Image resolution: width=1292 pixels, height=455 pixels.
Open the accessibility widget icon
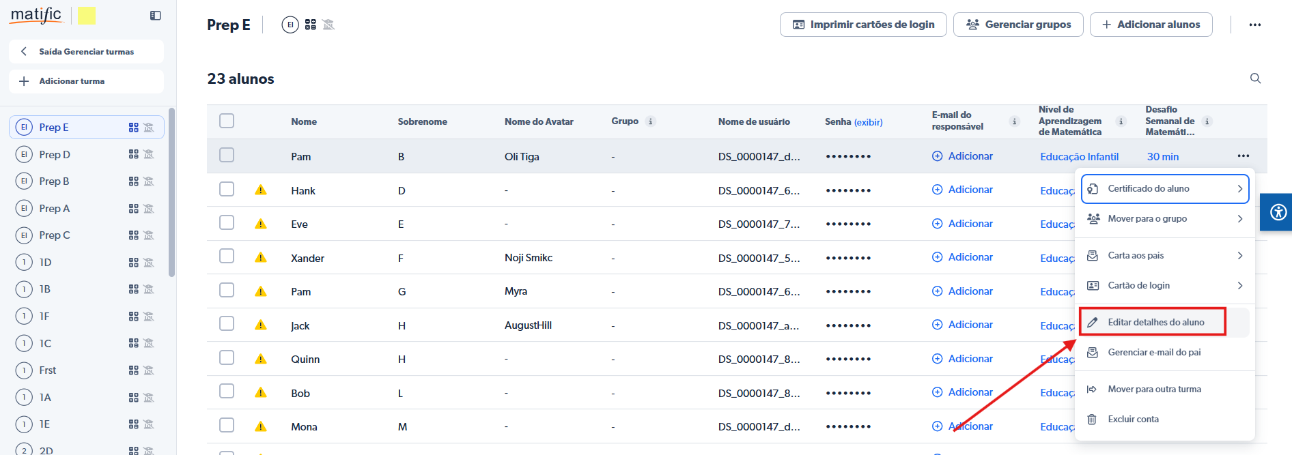(1278, 212)
